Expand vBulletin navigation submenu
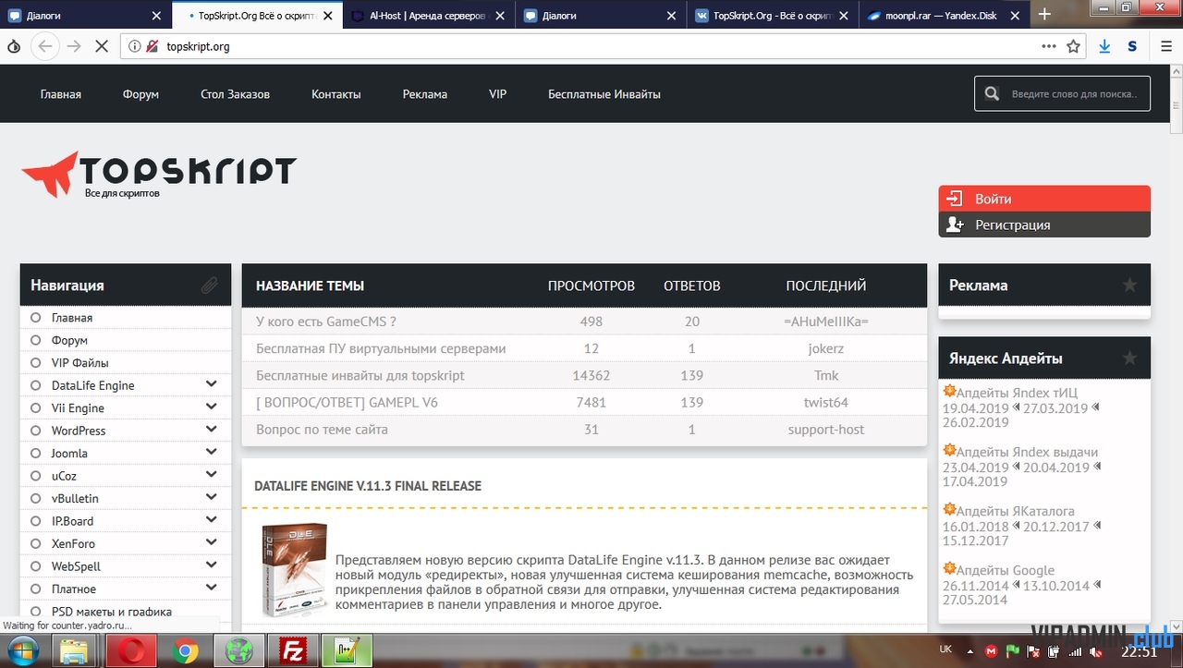Screen dimensions: 1183x668 (212, 498)
